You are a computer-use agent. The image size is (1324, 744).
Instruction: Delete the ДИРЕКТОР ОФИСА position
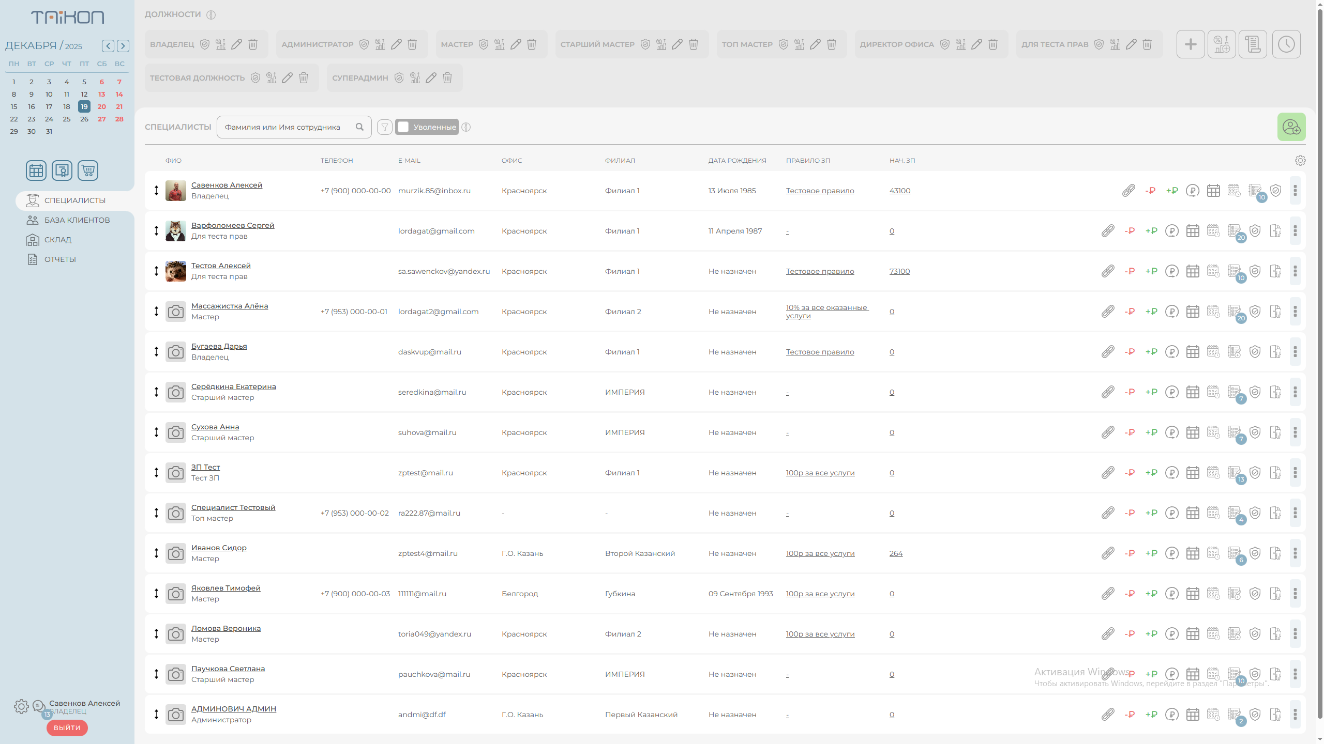(993, 44)
